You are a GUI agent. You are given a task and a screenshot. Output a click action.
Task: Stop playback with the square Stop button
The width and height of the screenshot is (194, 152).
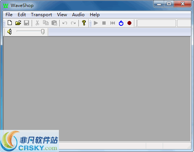coord(104,23)
